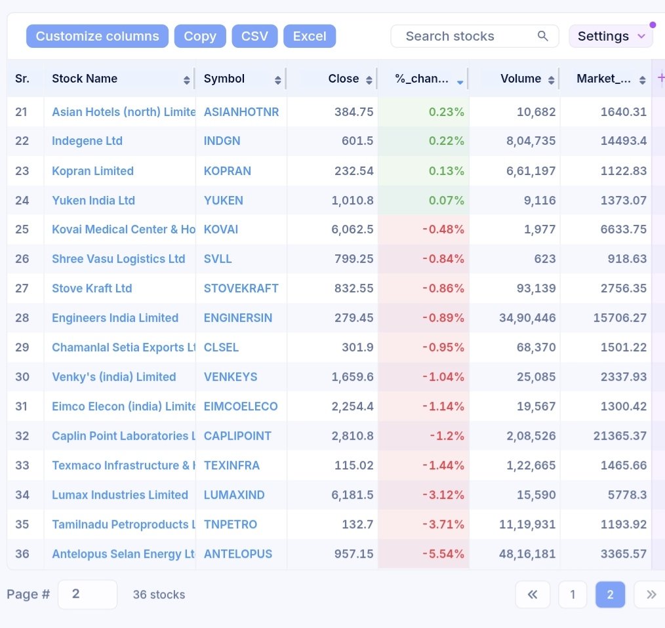Click the plus add-column icon
The height and width of the screenshot is (628, 665).
661,78
